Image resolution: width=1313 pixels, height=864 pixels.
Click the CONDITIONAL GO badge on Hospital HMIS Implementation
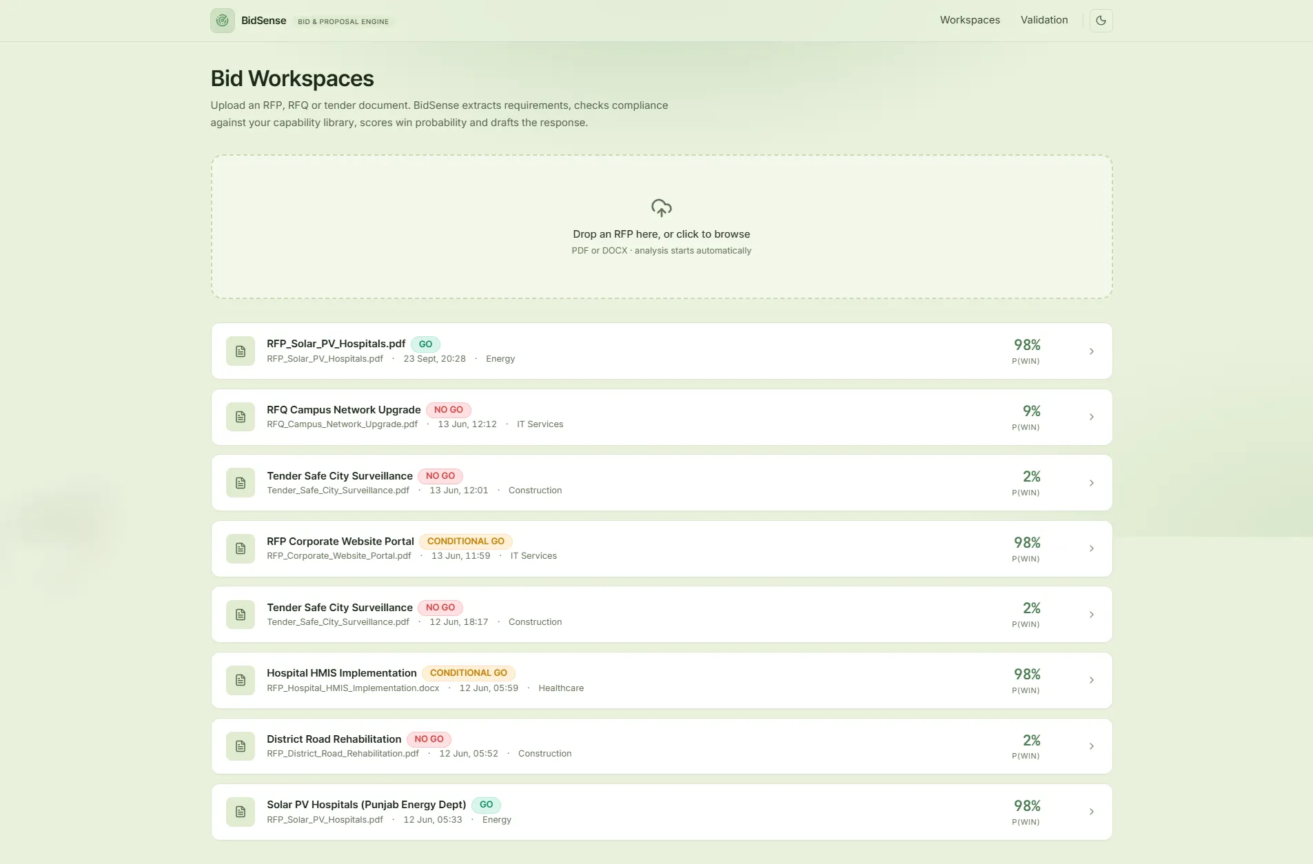click(469, 673)
